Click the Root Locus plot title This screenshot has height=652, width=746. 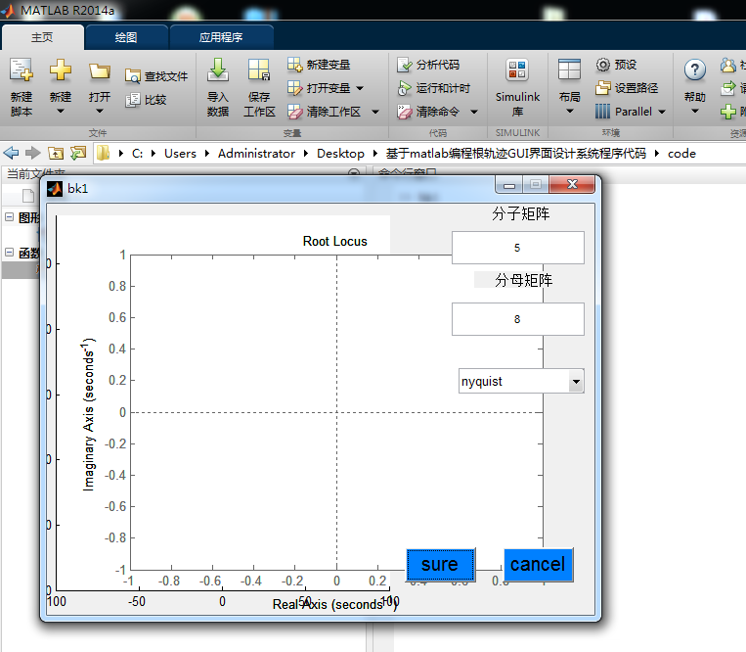click(x=335, y=242)
